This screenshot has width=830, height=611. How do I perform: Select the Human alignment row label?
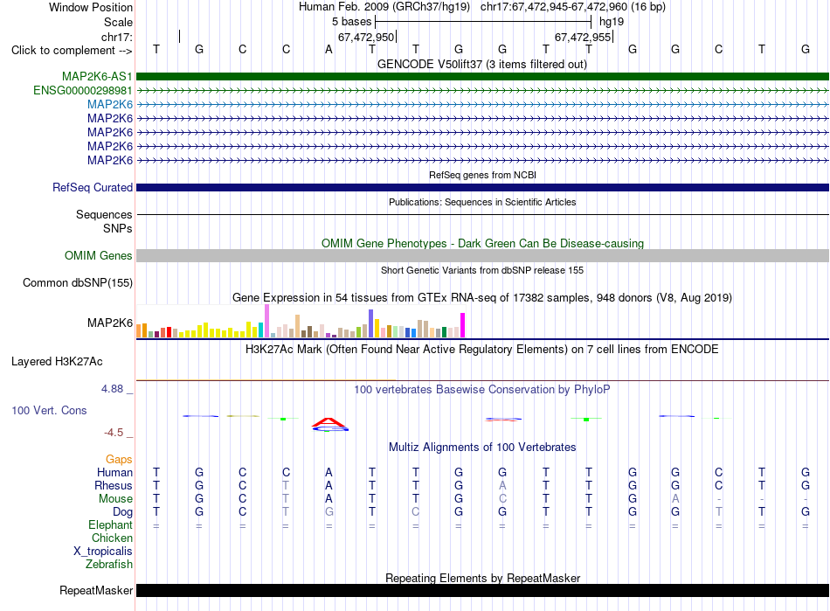[114, 472]
